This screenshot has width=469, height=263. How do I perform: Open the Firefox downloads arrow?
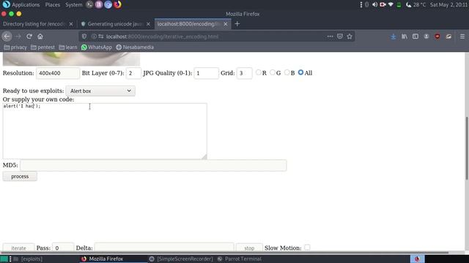point(393,37)
